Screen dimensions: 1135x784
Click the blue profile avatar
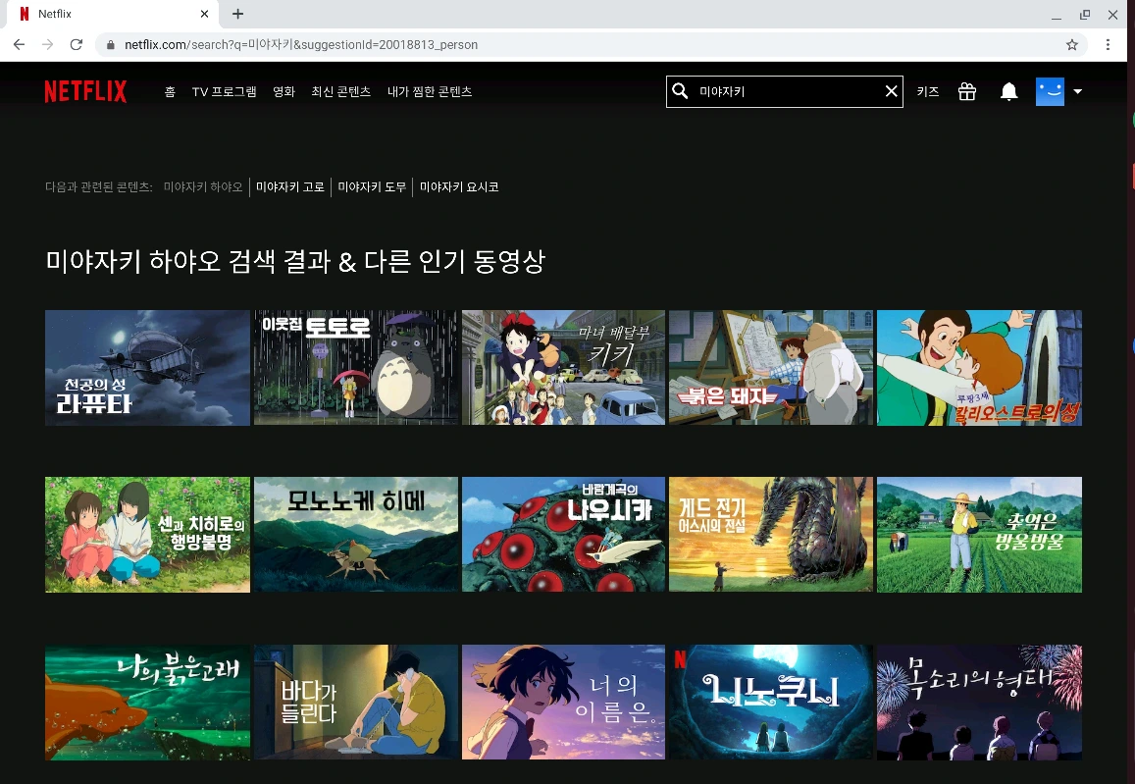(x=1050, y=91)
